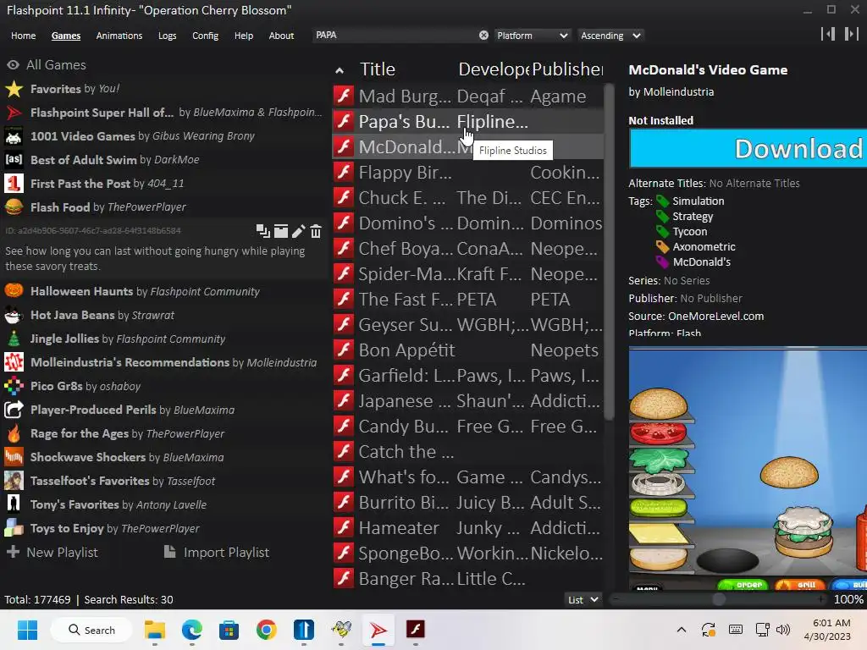Open Hot Java Beans playlist icon

pos(14,315)
